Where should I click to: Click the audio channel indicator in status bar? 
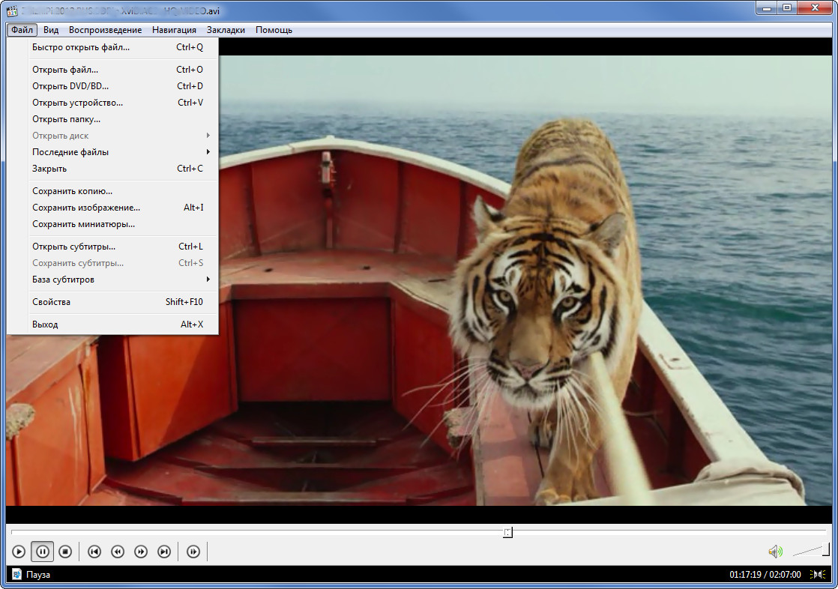click(x=818, y=575)
